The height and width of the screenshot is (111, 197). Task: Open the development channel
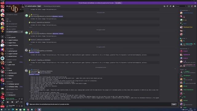click(12, 95)
